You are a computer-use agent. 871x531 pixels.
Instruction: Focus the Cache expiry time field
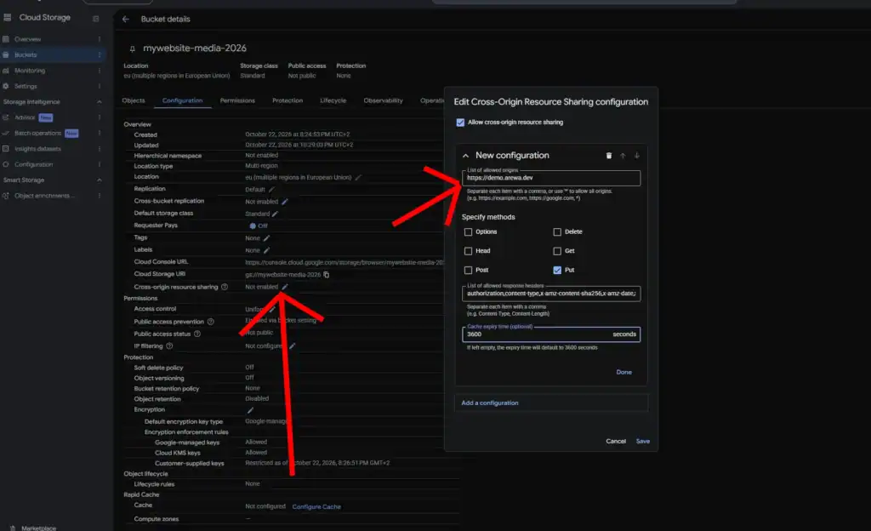[x=551, y=334]
